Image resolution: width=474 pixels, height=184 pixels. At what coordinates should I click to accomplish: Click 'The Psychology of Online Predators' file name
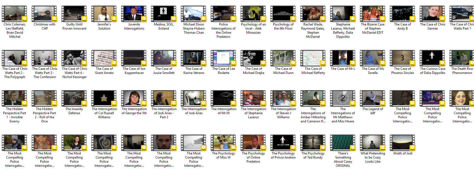[x=253, y=157]
